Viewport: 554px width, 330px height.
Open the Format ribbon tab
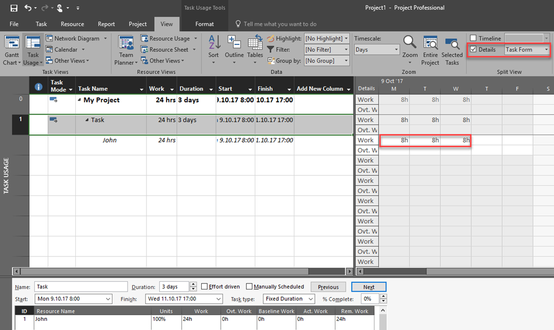[x=205, y=24]
